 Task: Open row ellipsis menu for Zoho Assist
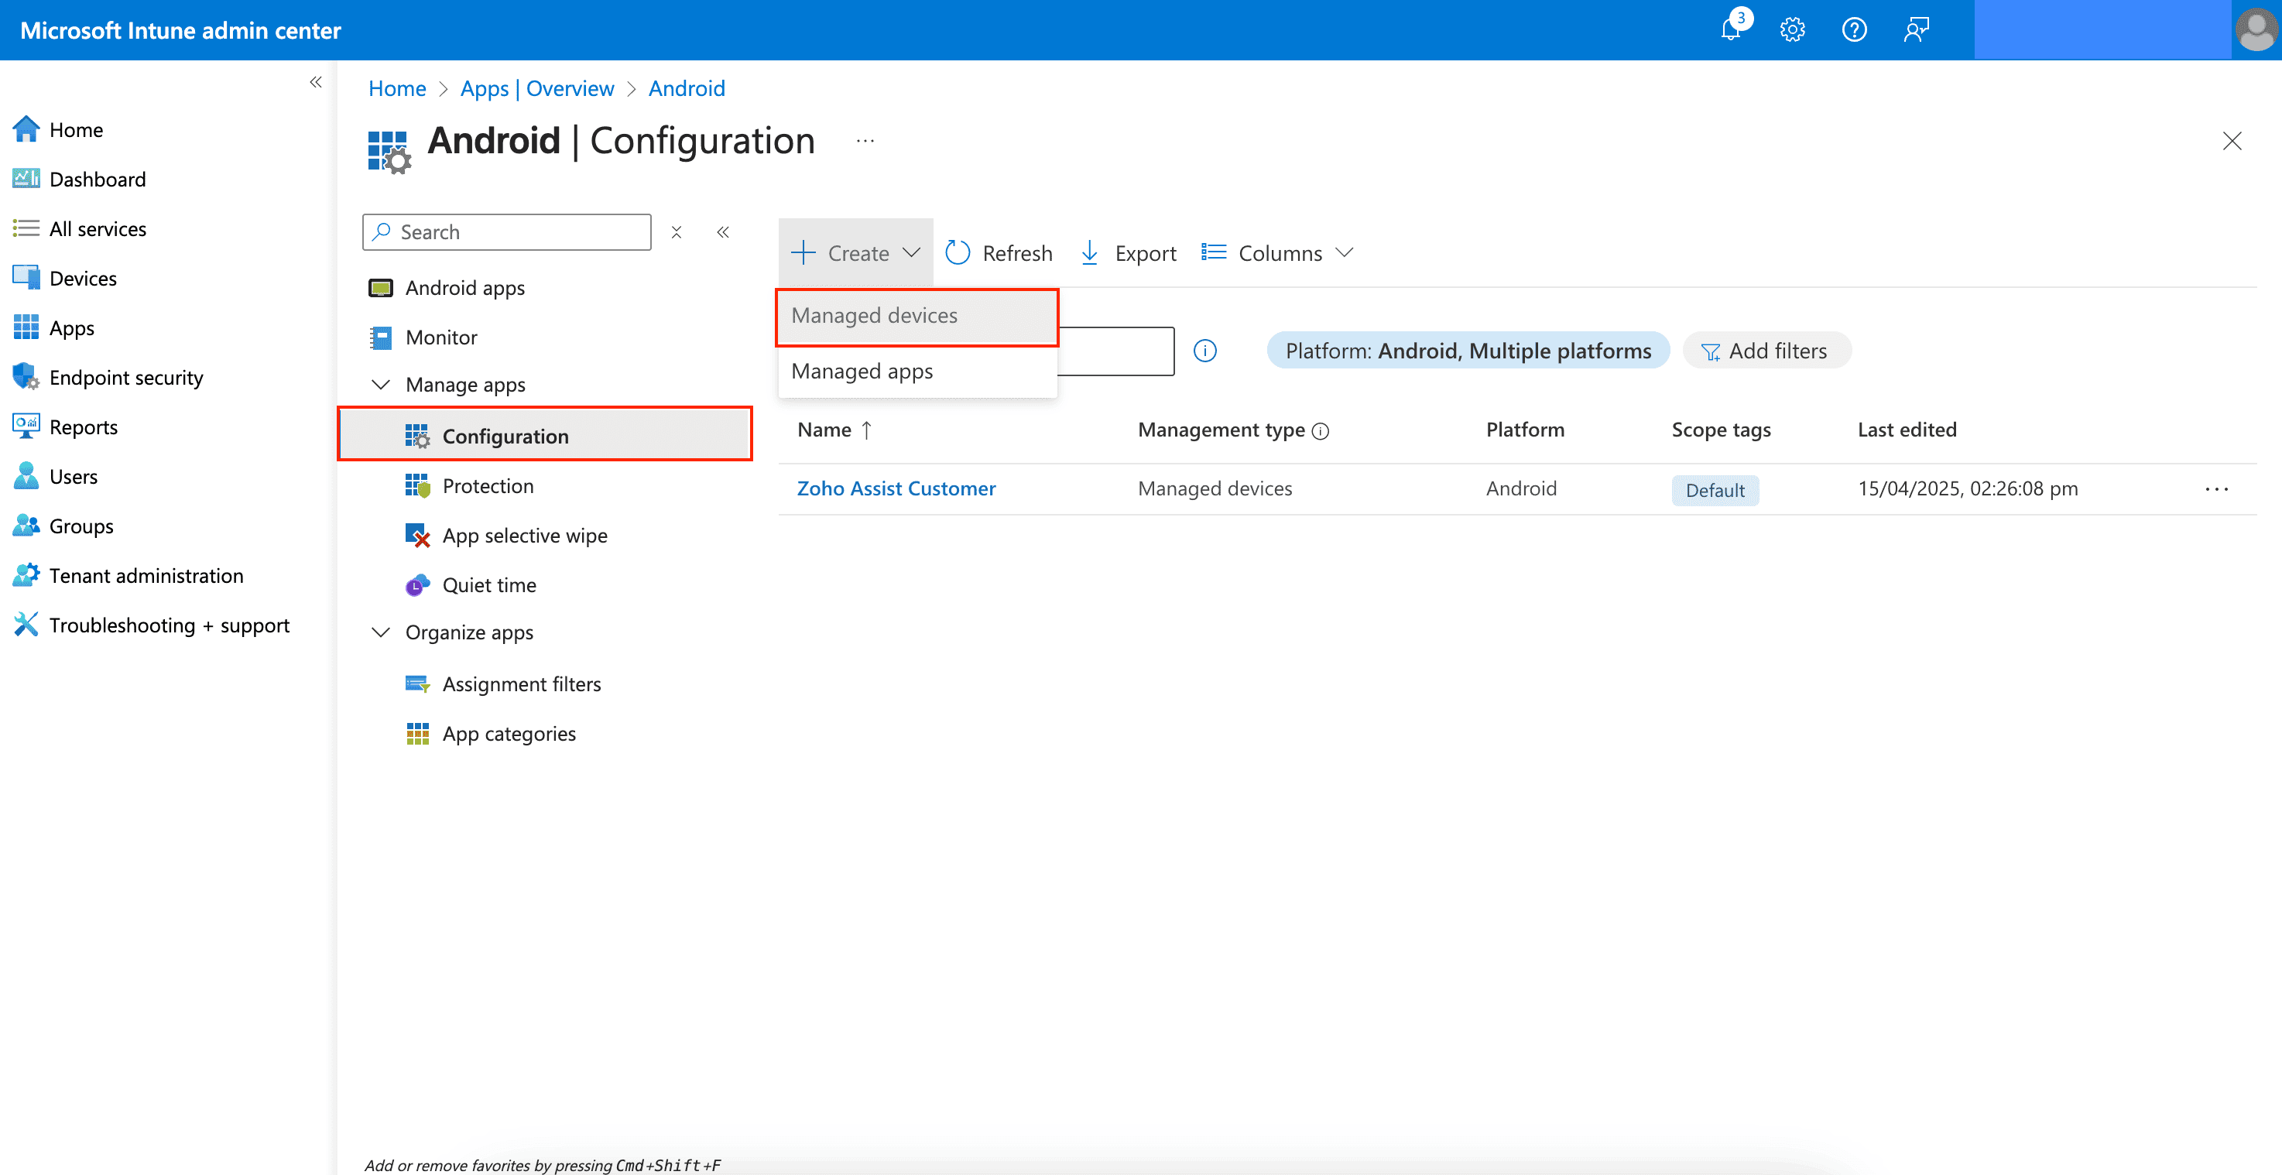point(2216,489)
